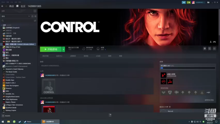Click the blue announcements button in header
This screenshot has height=124, width=220.
point(184,2)
